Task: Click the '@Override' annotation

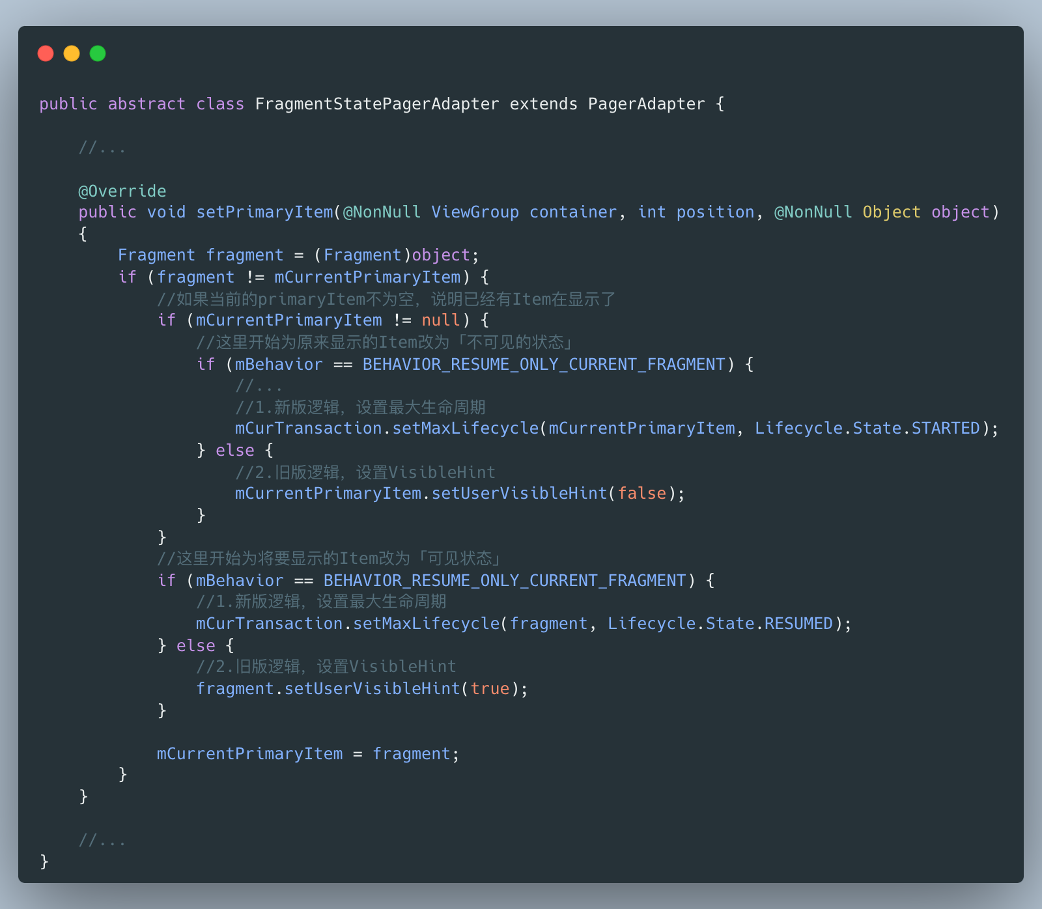Action: pyautogui.click(x=122, y=191)
